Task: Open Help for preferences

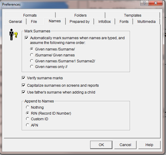Action: point(149,145)
